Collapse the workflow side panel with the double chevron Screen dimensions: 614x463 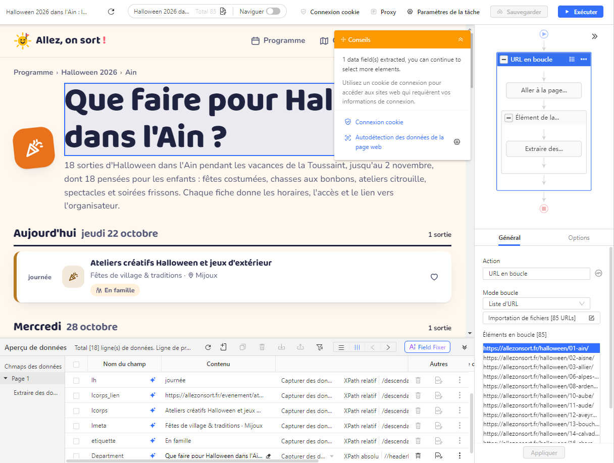(x=595, y=36)
